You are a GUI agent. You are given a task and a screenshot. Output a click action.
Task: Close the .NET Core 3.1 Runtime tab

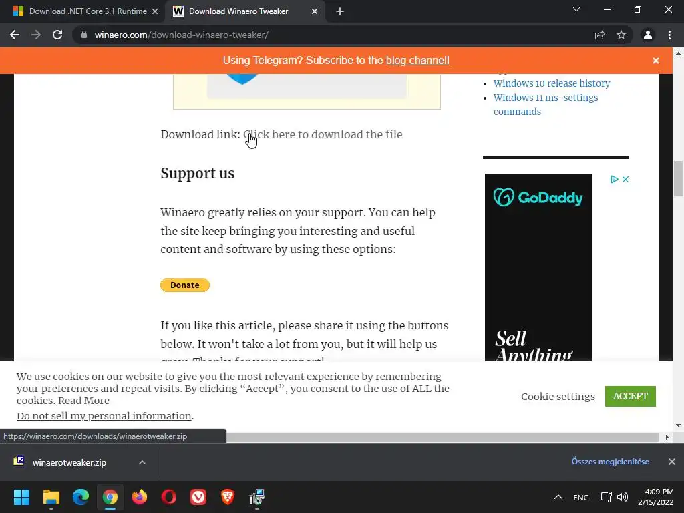point(155,11)
